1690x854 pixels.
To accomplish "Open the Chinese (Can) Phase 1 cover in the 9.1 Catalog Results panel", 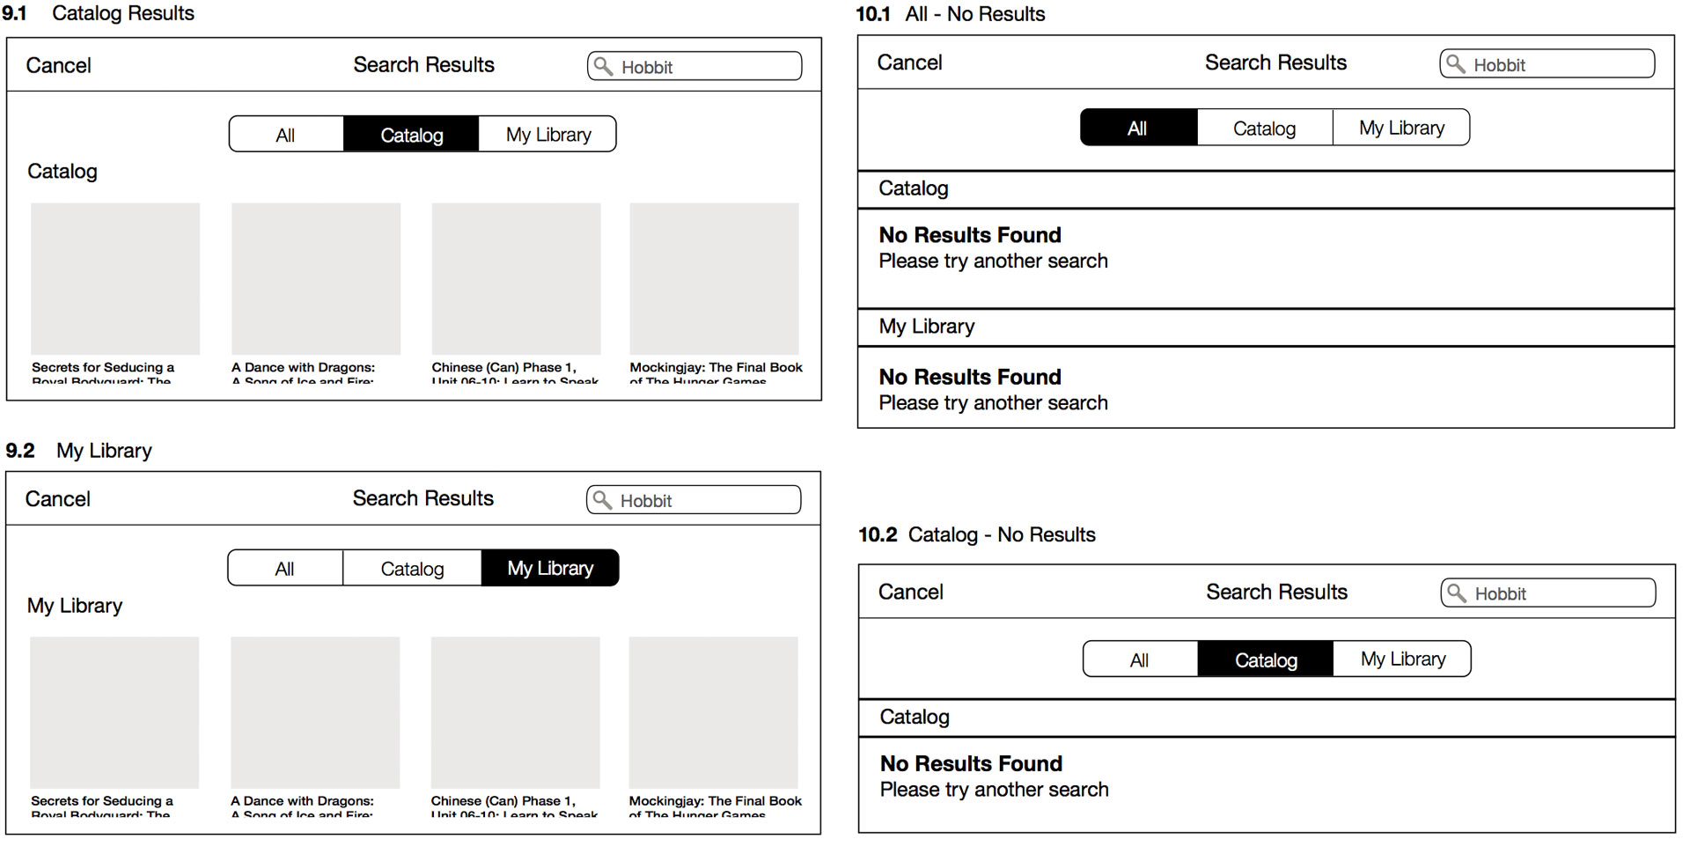I will coord(517,279).
